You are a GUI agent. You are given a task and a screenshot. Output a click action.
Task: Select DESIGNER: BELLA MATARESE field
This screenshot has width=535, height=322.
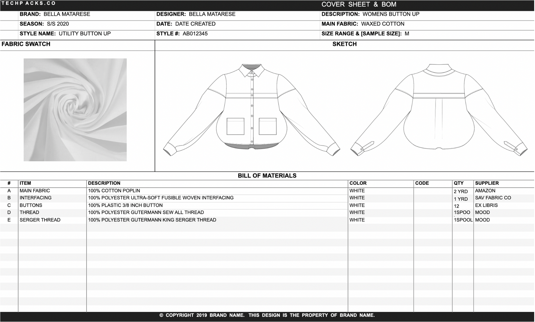pos(196,14)
